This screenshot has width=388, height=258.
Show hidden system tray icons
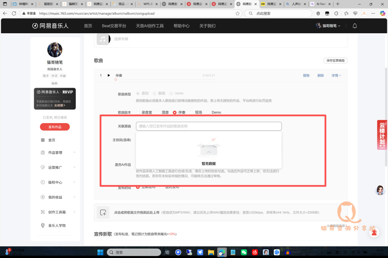pyautogui.click(x=321, y=252)
